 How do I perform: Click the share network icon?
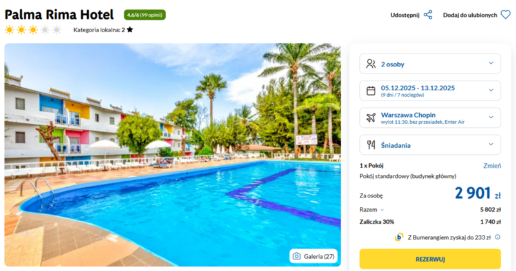[428, 15]
